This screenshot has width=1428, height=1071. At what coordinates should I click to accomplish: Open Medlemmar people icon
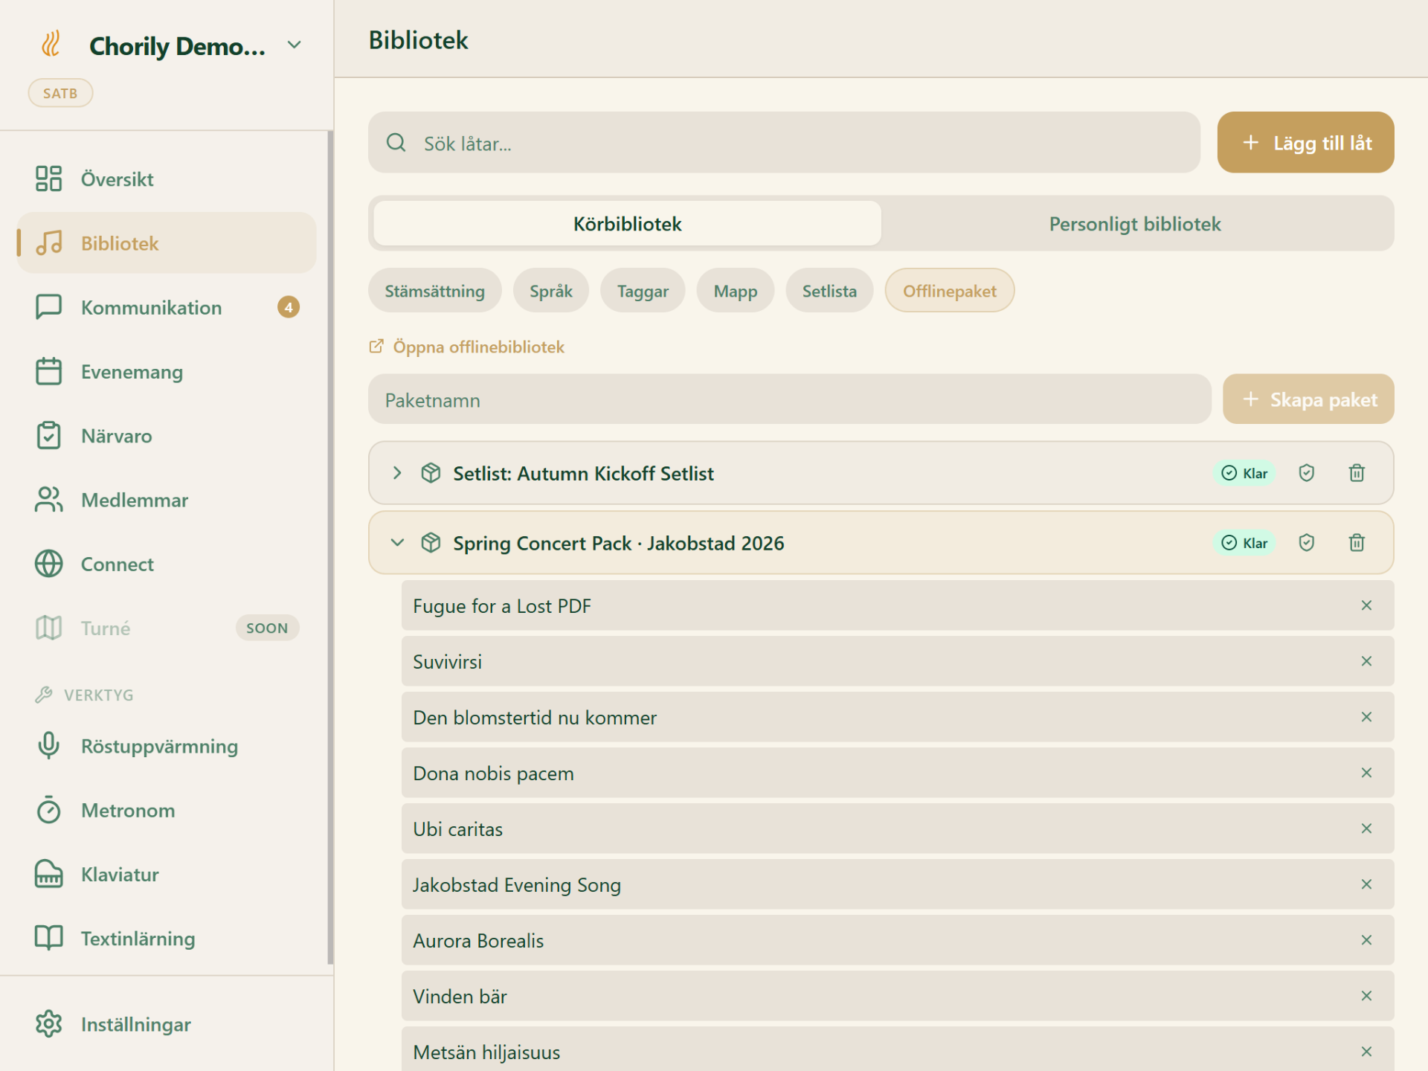coord(48,499)
